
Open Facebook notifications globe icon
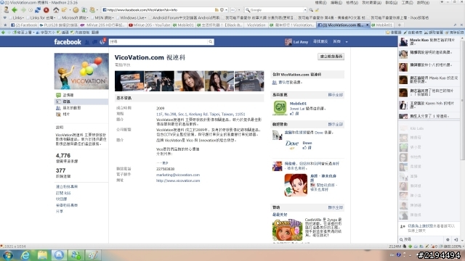click(102, 42)
